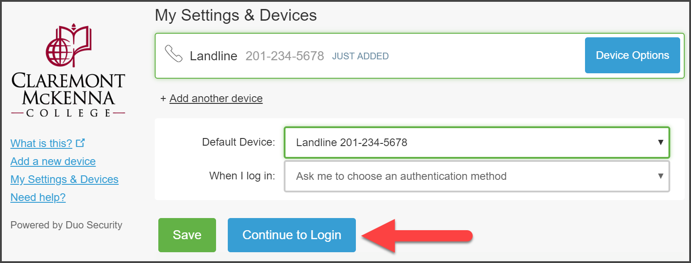Image resolution: width=691 pixels, height=263 pixels.
Task: Click the My Settings & Devices page title
Action: coord(235,15)
